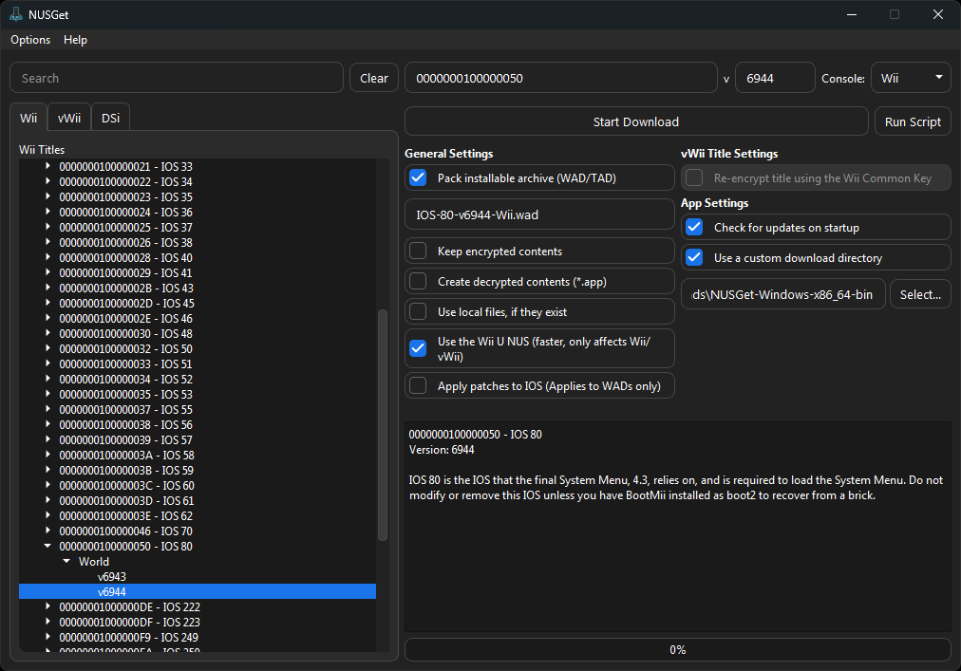
Task: Click the NUSGet app icon in title bar
Action: 16,14
